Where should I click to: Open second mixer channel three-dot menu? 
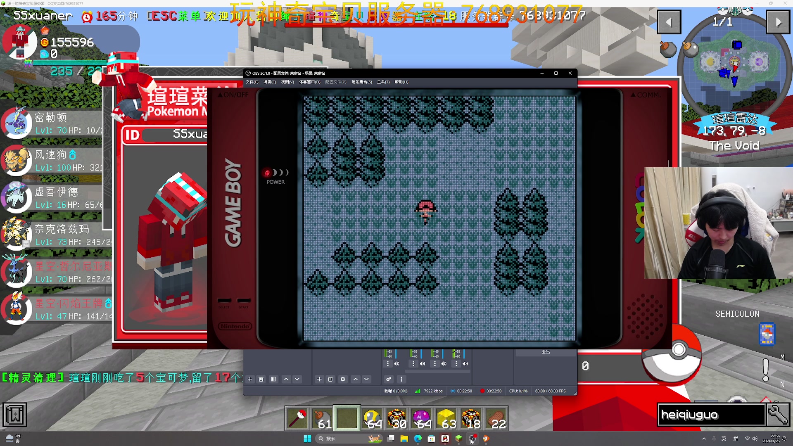click(413, 364)
